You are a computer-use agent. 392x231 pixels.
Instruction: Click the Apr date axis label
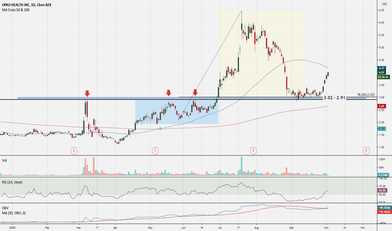point(115,228)
